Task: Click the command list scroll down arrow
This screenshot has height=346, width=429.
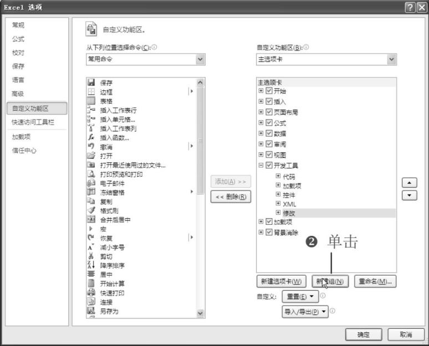Action: pyautogui.click(x=200, y=313)
